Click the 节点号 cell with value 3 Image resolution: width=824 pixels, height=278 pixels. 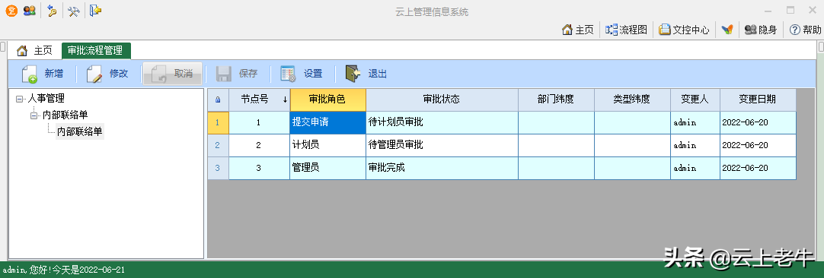pos(259,169)
